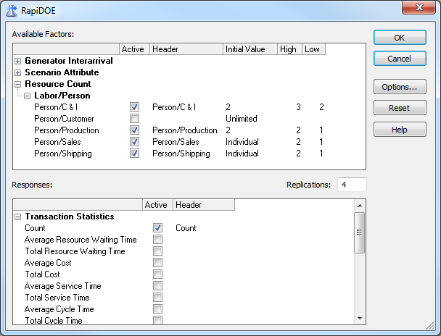Collapse the Transaction Statistics group

click(18, 217)
